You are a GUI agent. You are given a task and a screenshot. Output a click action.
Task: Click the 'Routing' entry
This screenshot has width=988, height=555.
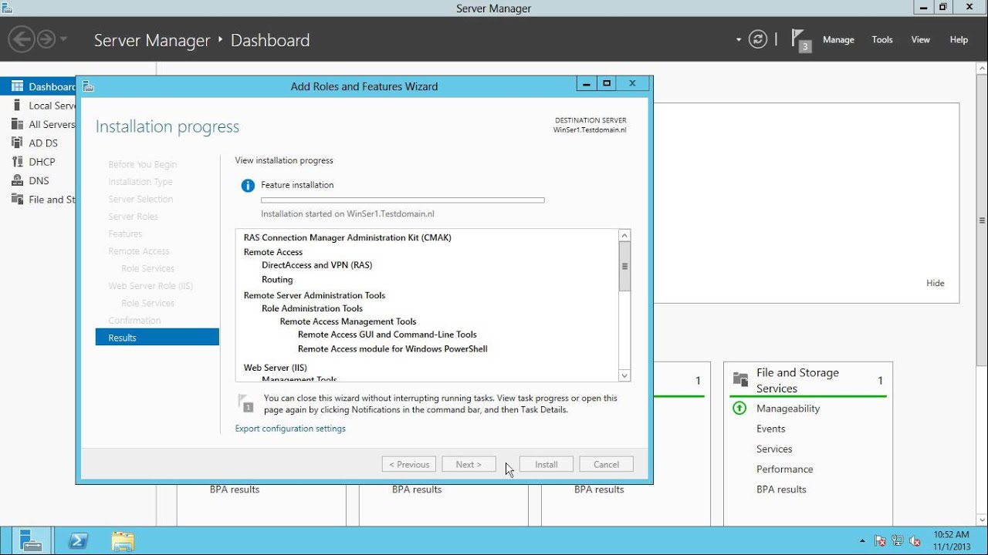click(277, 280)
